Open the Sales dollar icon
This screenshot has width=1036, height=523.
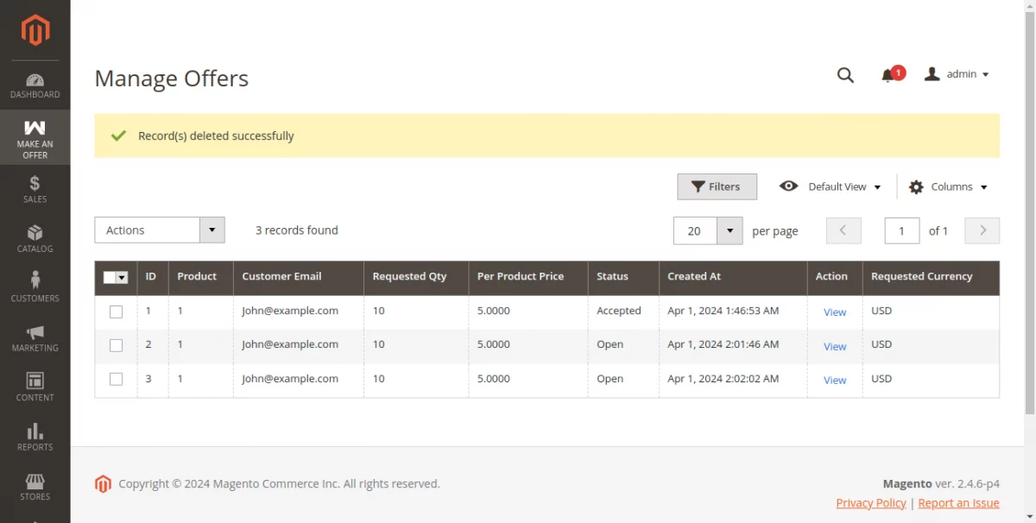click(35, 183)
